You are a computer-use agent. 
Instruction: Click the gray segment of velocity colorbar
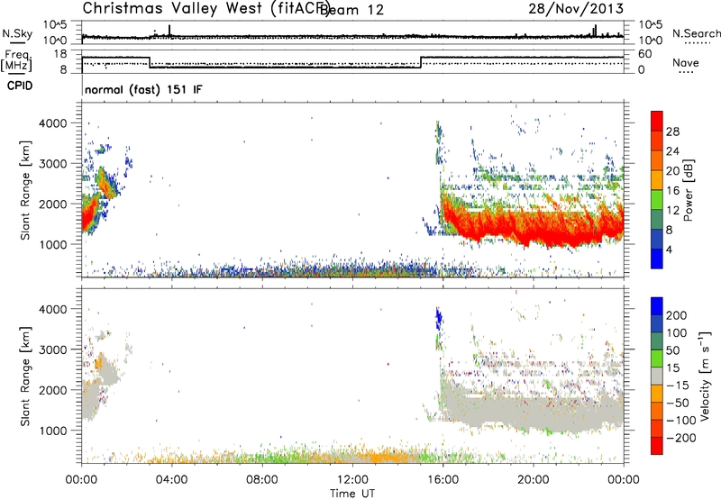coord(657,376)
